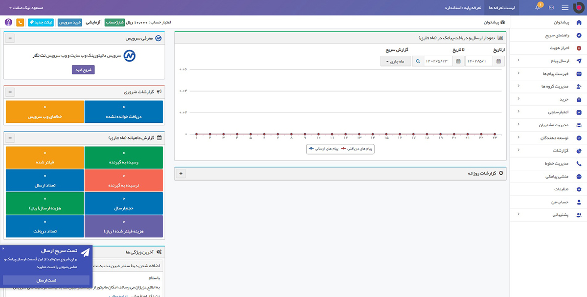The height and width of the screenshot is (297, 587).
Task: Click the check icon for اعتبارسنجی
Action: [x=579, y=112]
